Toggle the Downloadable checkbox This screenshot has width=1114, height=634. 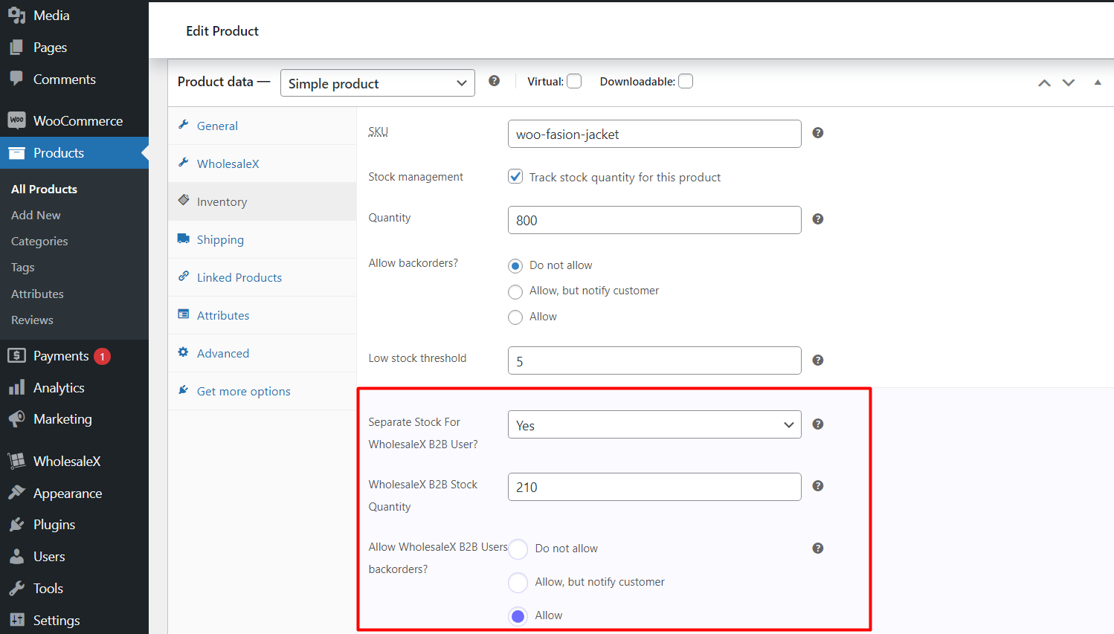tap(686, 81)
